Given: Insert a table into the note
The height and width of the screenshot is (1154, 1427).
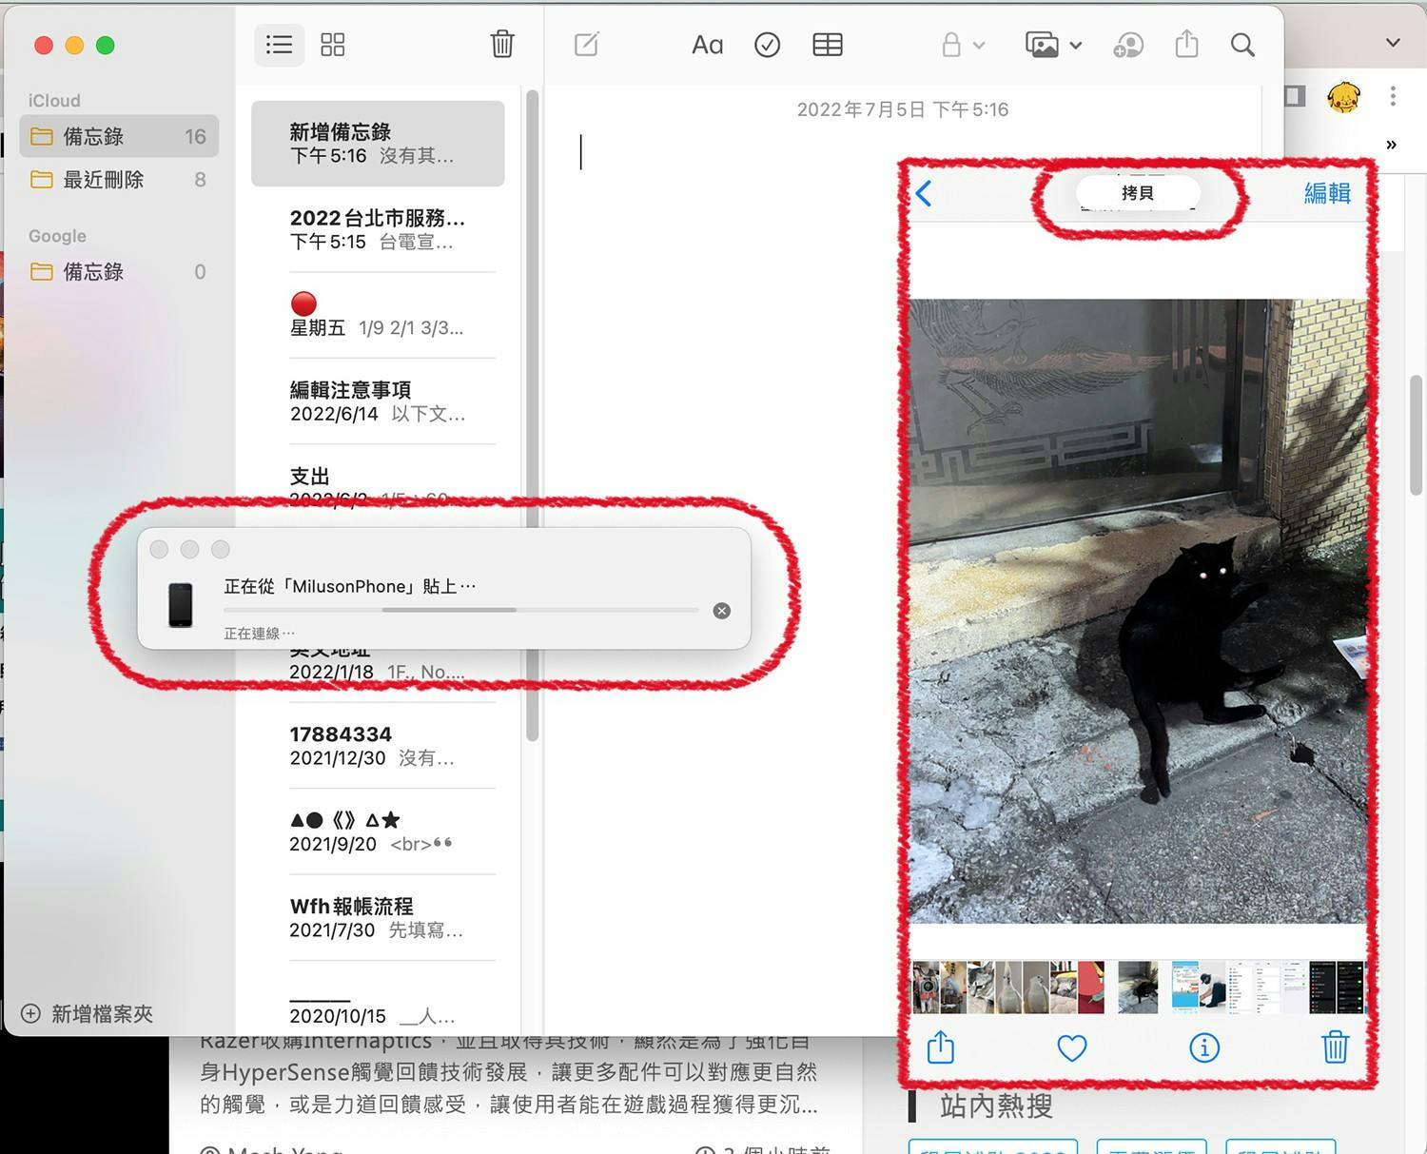Looking at the screenshot, I should 828,45.
